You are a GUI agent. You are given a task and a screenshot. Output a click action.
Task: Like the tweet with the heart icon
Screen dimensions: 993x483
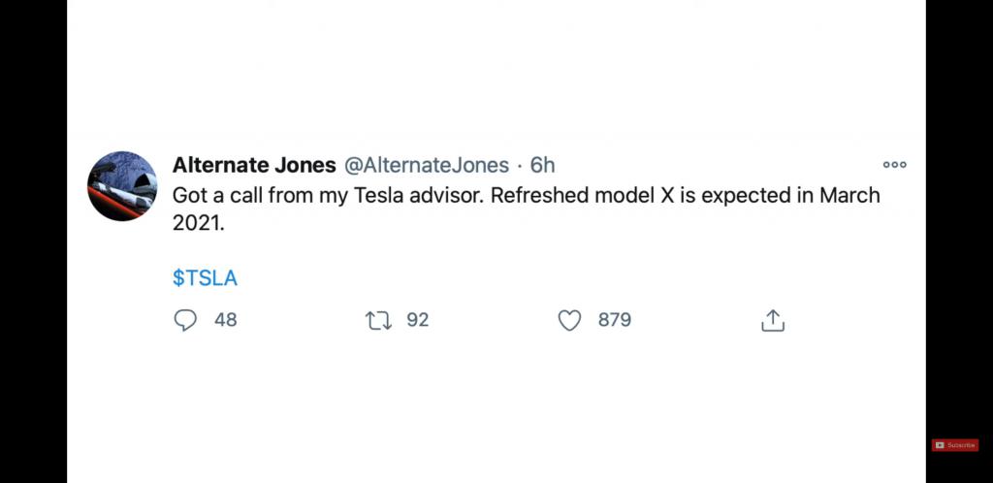(569, 320)
